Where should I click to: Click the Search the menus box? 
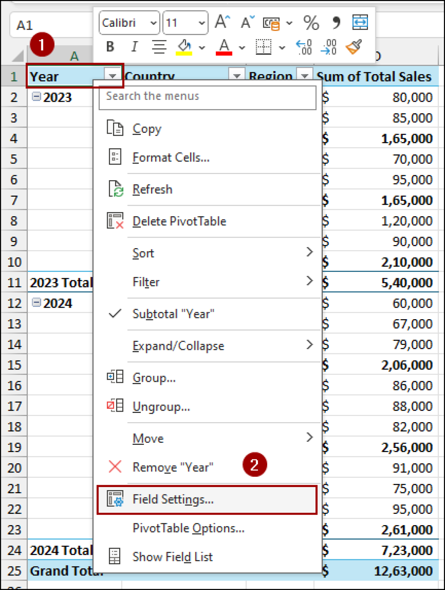click(207, 97)
